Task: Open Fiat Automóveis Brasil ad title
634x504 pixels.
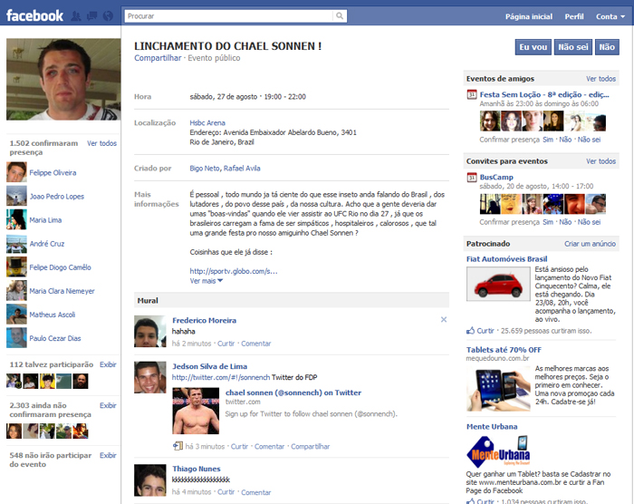Action: [506, 259]
